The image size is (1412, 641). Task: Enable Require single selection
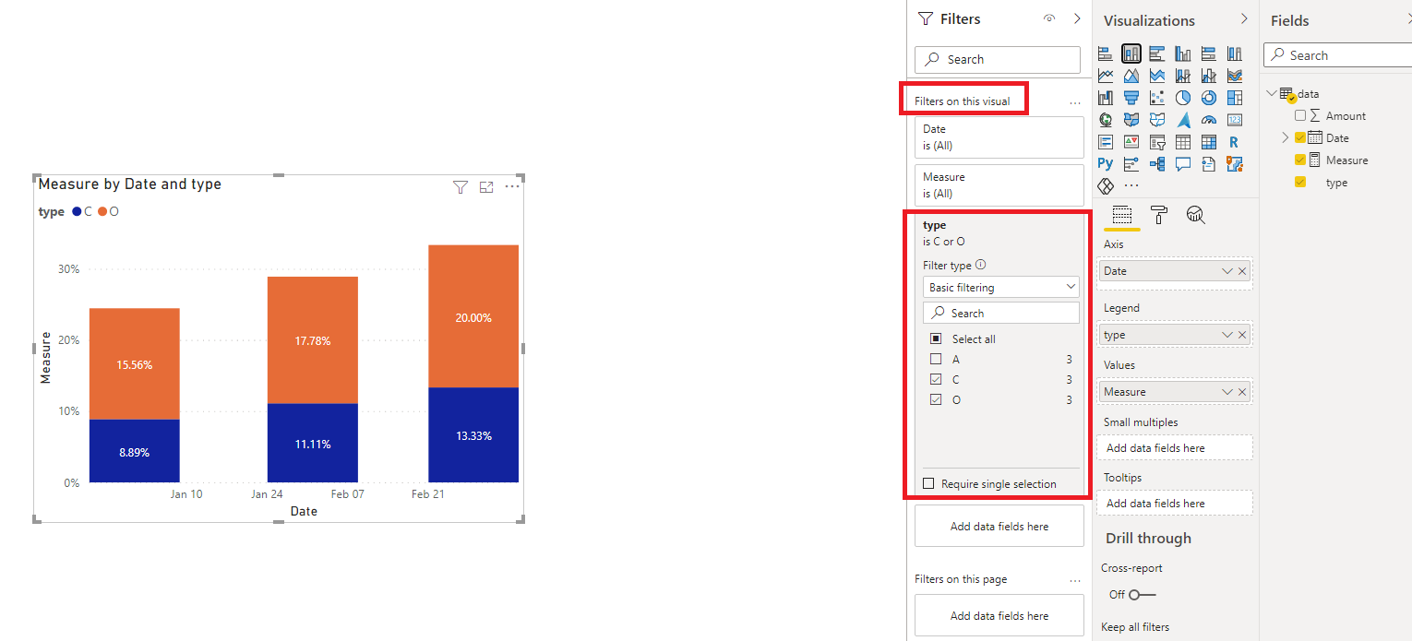coord(929,483)
